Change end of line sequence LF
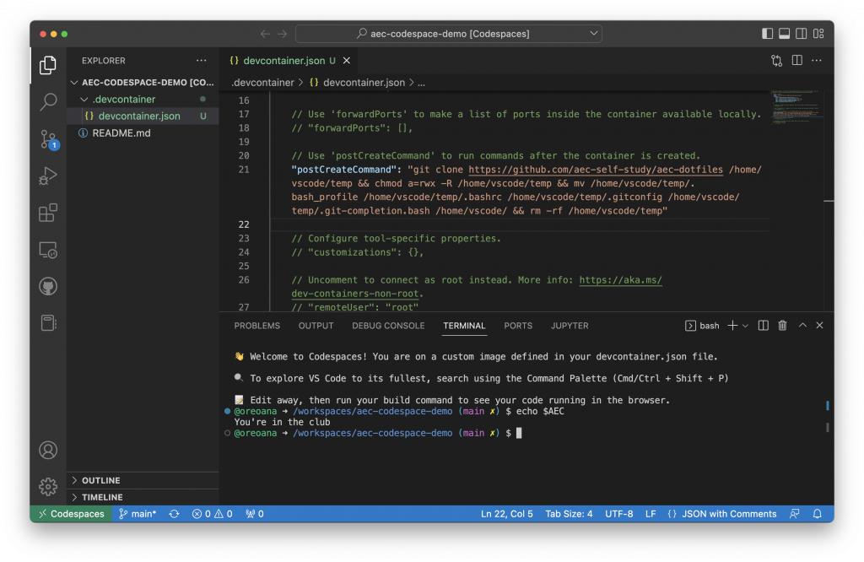This screenshot has width=864, height=562. [651, 514]
